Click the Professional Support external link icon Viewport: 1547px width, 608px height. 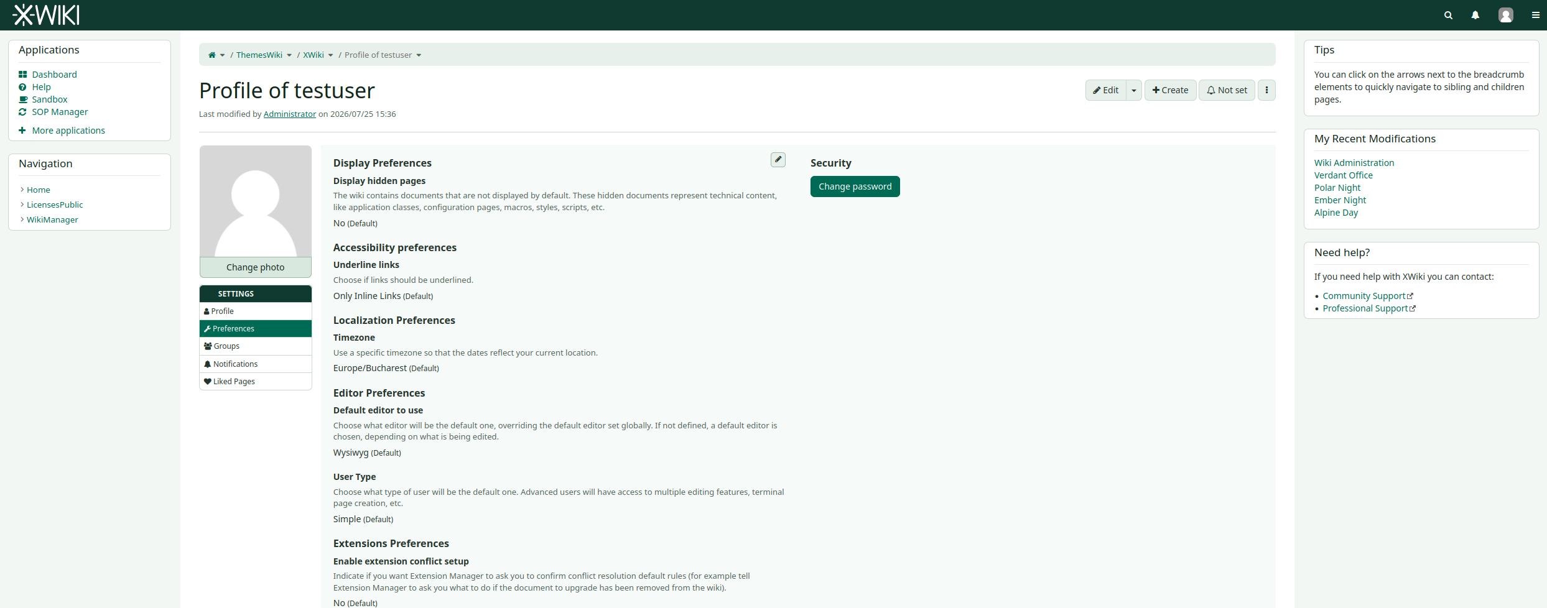(1413, 308)
